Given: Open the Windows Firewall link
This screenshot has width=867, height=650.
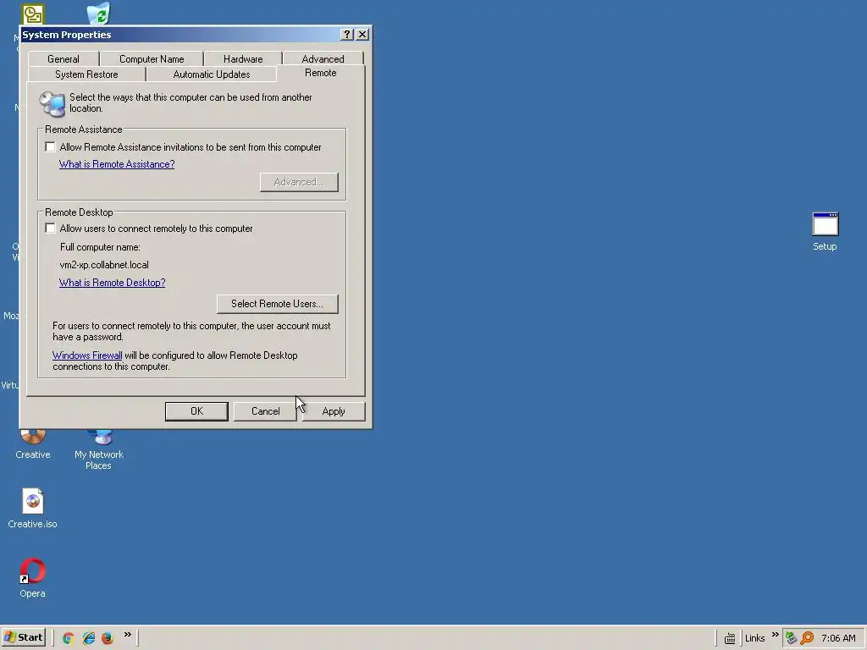Looking at the screenshot, I should pos(87,355).
